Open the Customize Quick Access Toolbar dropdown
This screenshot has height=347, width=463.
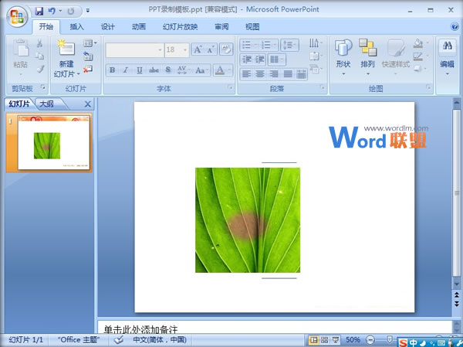tap(88, 11)
